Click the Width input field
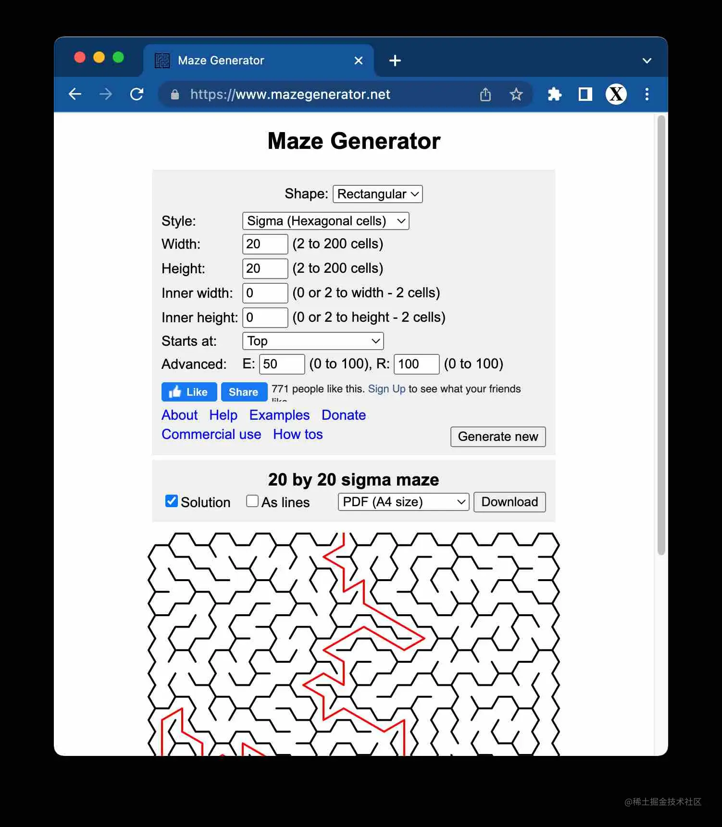 pyautogui.click(x=265, y=244)
